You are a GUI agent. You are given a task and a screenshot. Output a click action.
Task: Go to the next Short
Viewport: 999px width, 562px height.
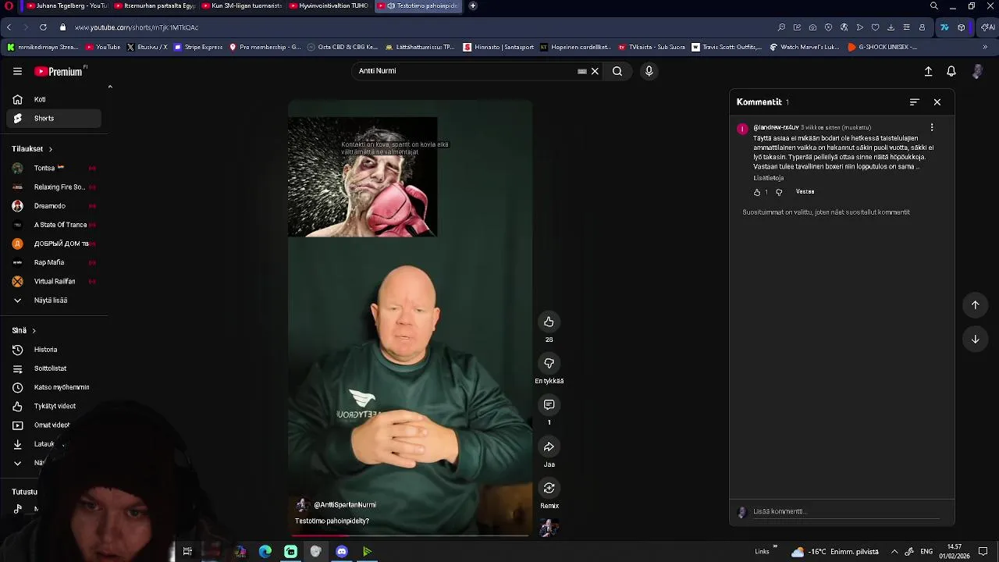[975, 339]
